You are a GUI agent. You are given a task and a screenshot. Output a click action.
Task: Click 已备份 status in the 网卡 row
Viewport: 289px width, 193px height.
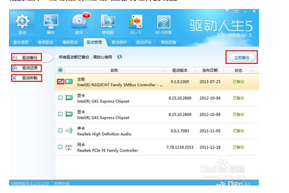238,147
